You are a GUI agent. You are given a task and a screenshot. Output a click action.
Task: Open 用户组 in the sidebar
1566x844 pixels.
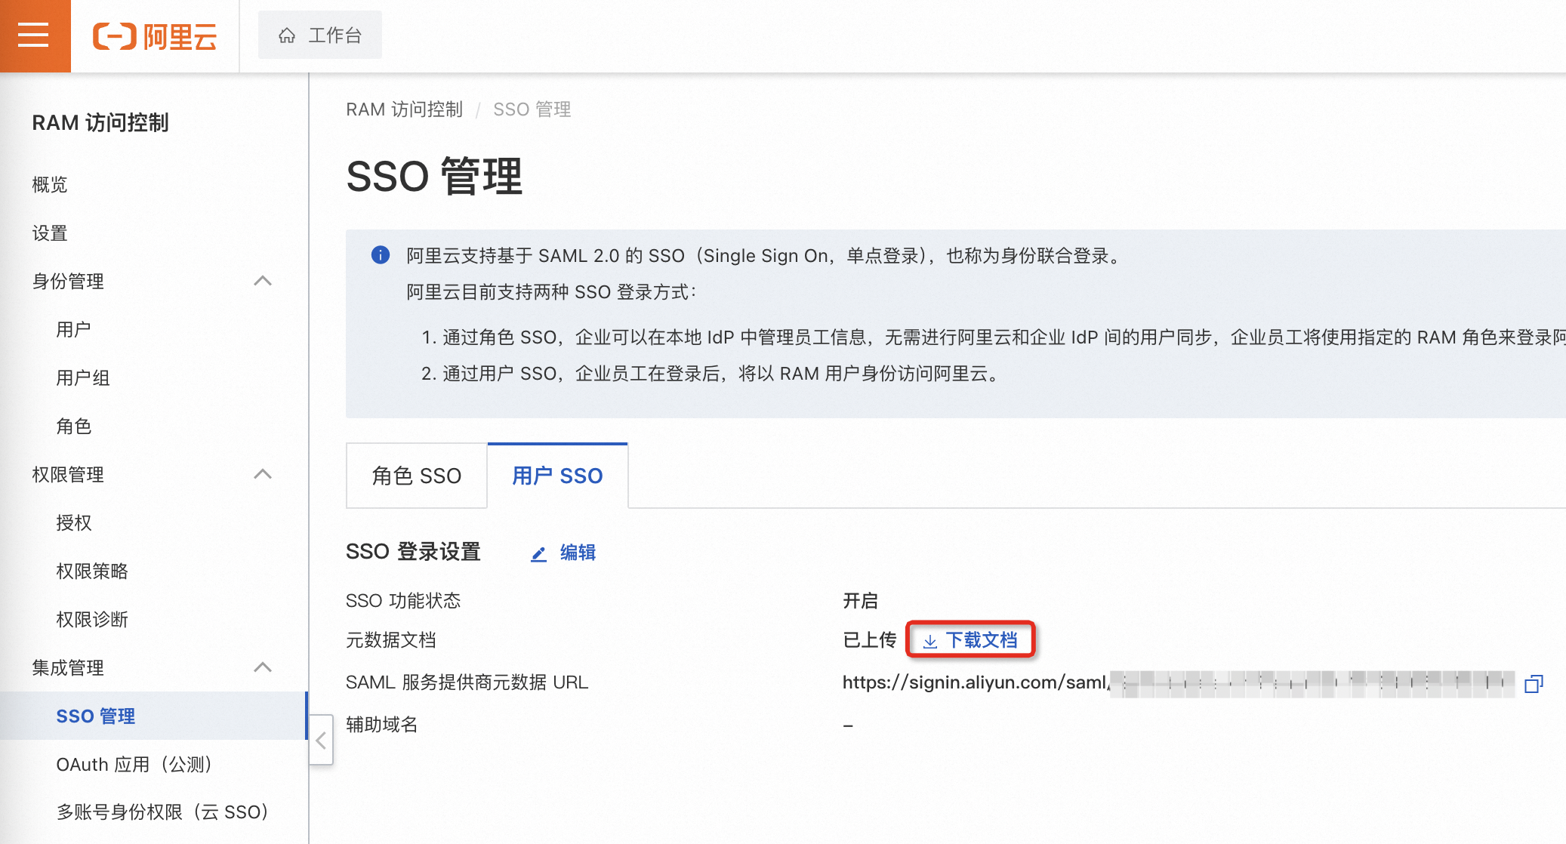pos(83,377)
